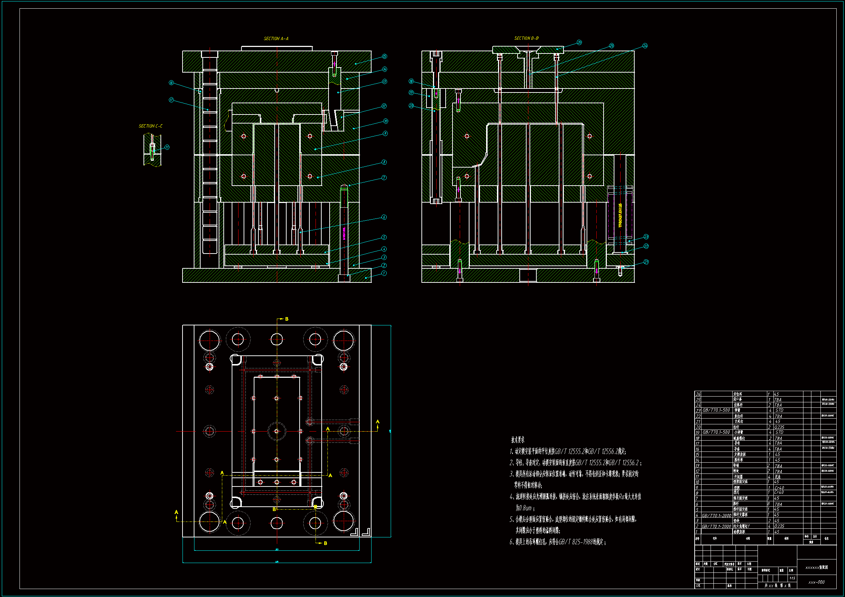The width and height of the screenshot is (845, 597).
Task: Select part balloon number 15
Action: [x=385, y=56]
